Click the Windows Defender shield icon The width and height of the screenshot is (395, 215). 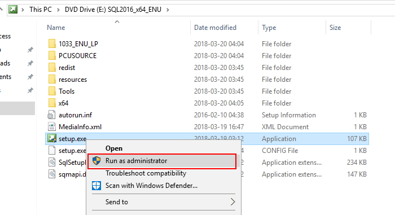pyautogui.click(x=96, y=186)
